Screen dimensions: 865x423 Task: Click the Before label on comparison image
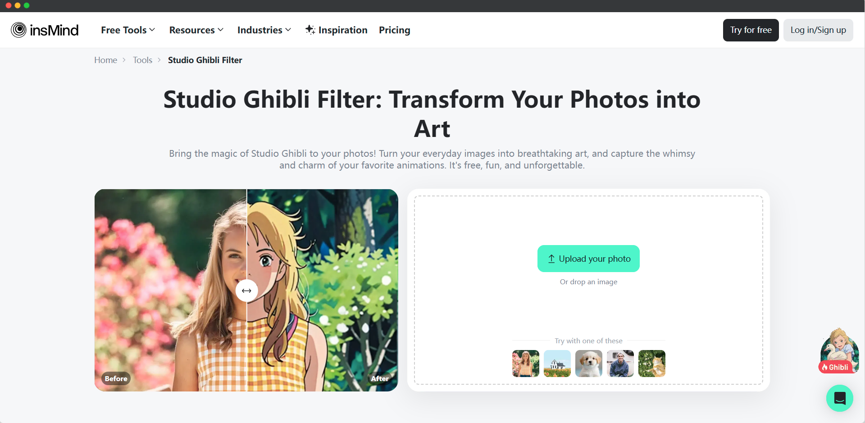(x=116, y=379)
